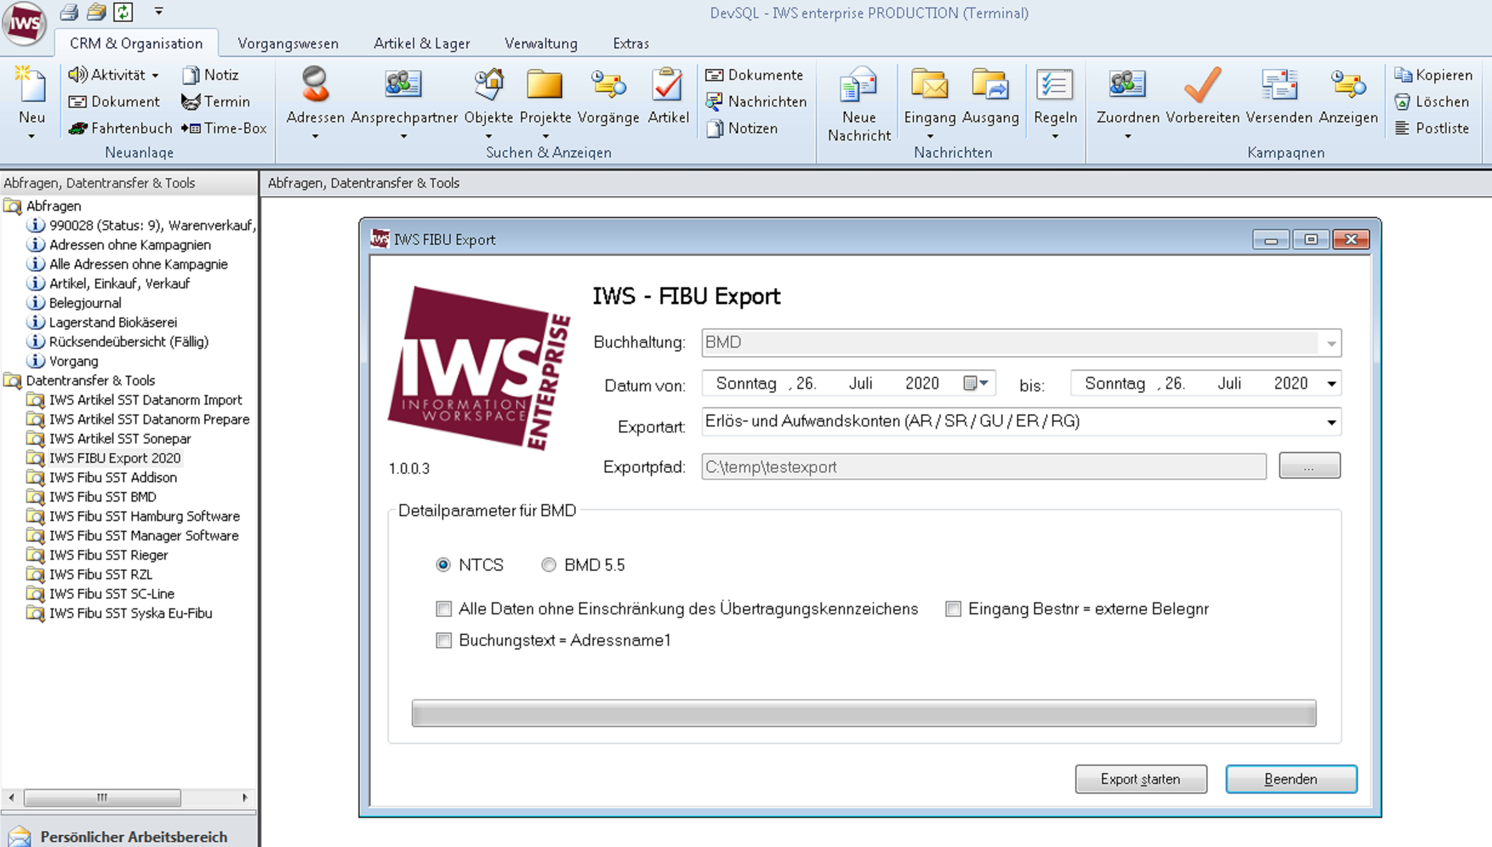1492x847 pixels.
Task: Expand the Adressen dropdown arrow
Action: click(315, 137)
